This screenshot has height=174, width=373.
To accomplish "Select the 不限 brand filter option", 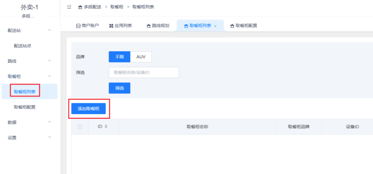I will click(x=119, y=57).
